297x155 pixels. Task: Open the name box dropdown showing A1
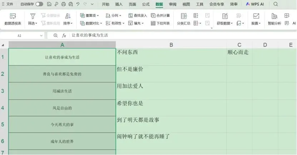(41, 36)
